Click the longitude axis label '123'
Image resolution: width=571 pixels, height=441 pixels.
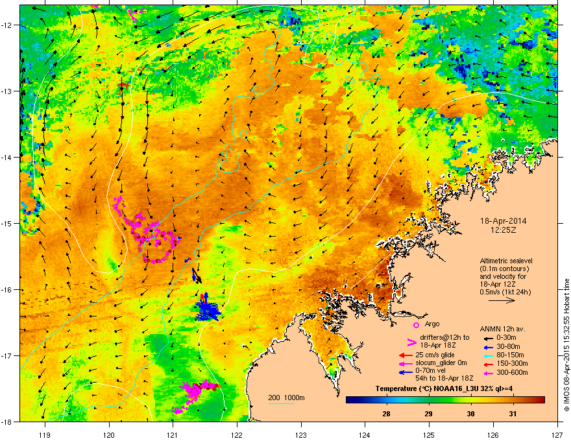301,435
